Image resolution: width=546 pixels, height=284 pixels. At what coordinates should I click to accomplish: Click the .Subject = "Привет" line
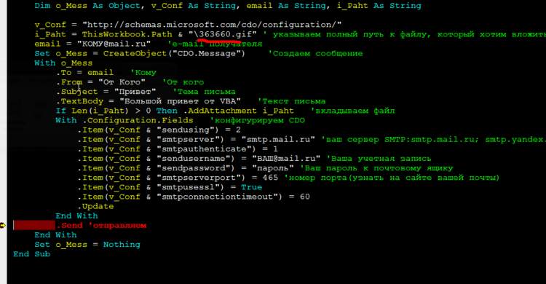[106, 92]
